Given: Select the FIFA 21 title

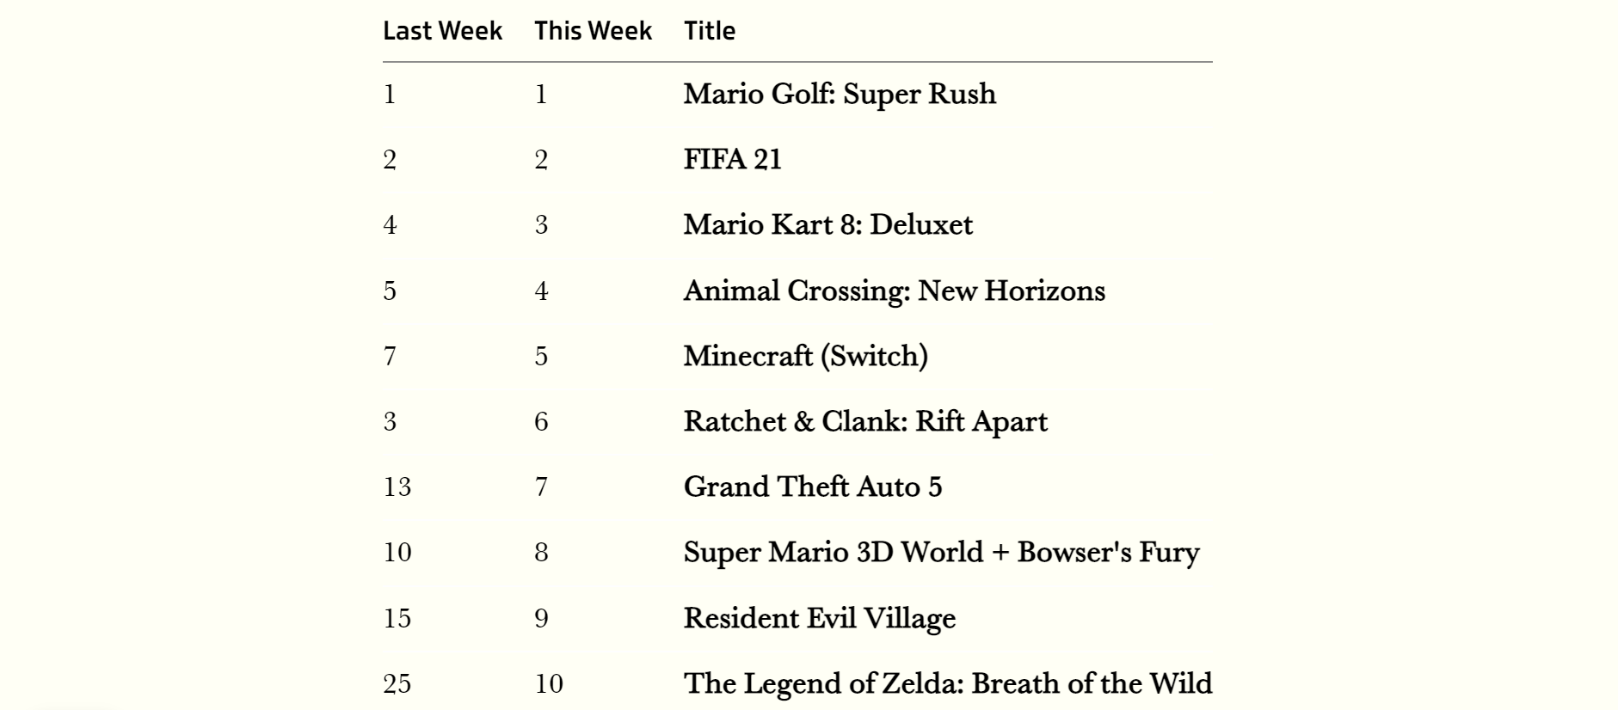Looking at the screenshot, I should 732,159.
